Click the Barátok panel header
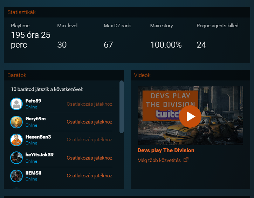 (x=64, y=75)
